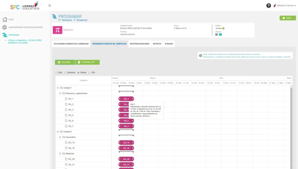Click the Inicio sidebar link

click(x=11, y=20)
